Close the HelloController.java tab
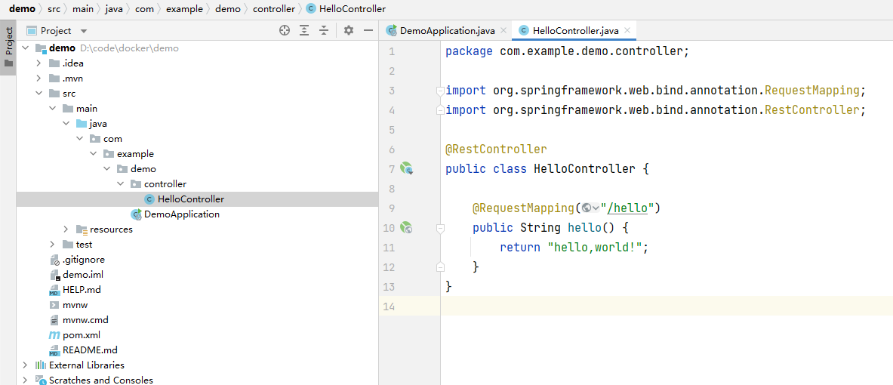Screen dimensions: 893x385 point(627,31)
